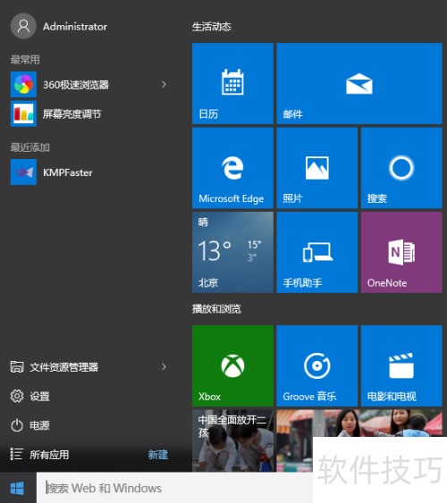Screen dimensions: 447x503
Task: Open the 邮件 mail tile
Action: tap(359, 83)
